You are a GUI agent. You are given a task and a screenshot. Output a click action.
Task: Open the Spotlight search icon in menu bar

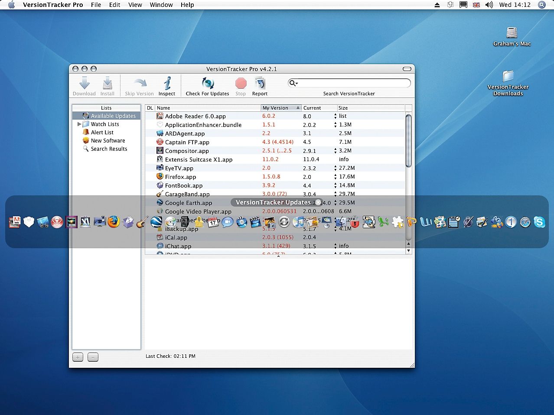(541, 5)
